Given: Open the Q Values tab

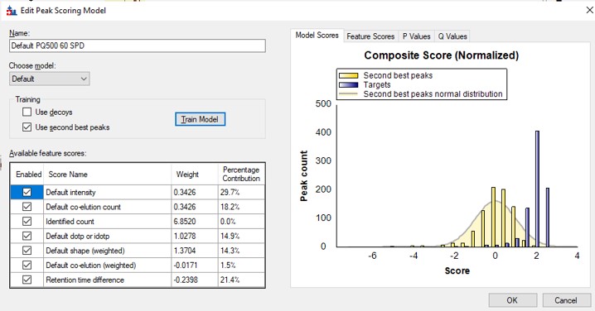Looking at the screenshot, I should pyautogui.click(x=452, y=36).
